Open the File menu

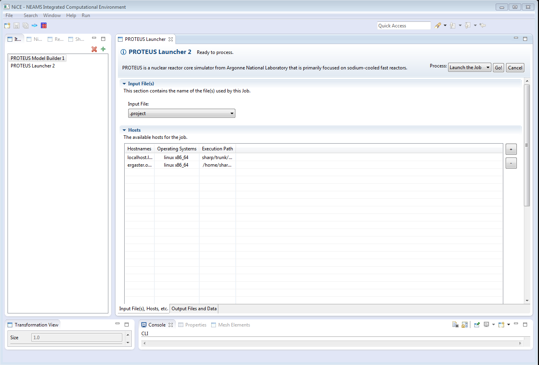pyautogui.click(x=9, y=15)
